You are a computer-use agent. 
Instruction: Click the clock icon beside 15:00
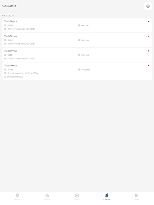5,25
